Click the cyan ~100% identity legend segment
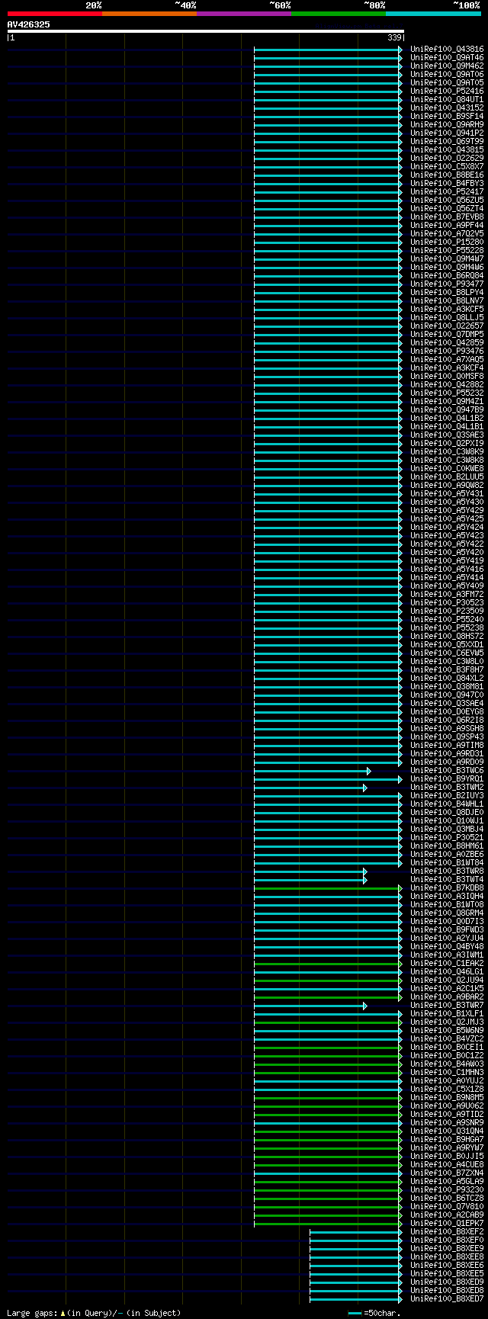Screen dimensions: 488x1319 (x=433, y=14)
